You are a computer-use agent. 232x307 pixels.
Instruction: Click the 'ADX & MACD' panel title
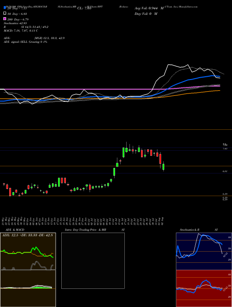click(x=15, y=230)
